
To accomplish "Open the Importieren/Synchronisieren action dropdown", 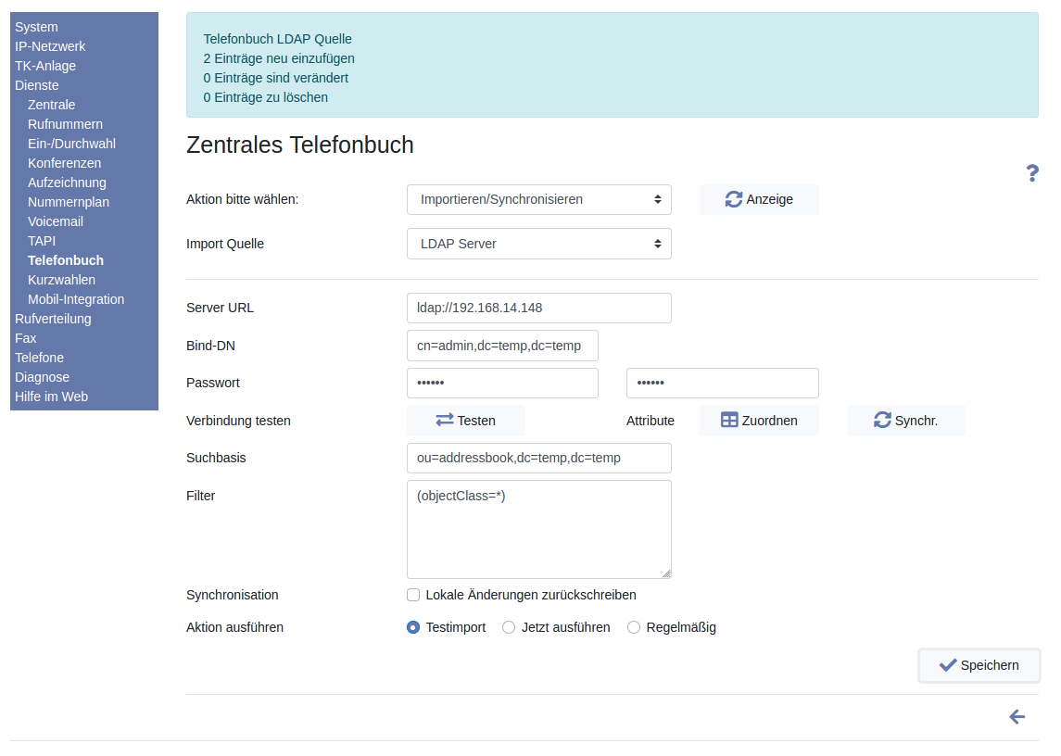I will pos(538,199).
